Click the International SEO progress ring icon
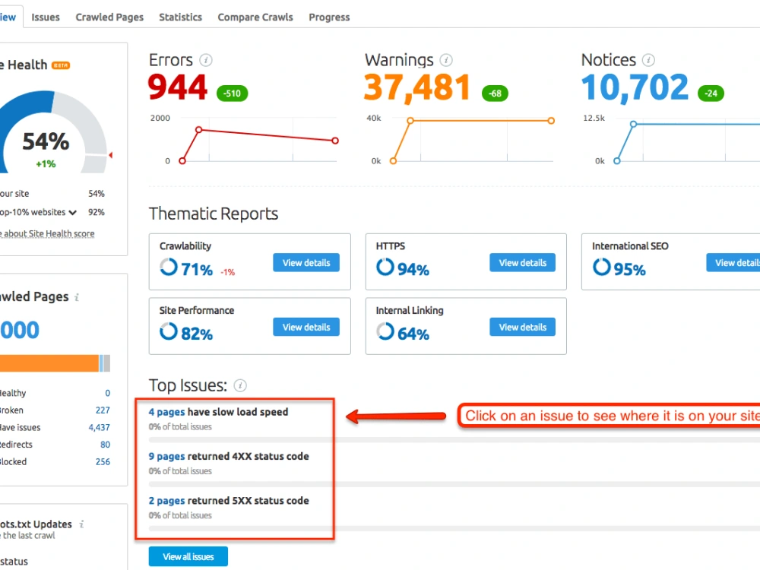Image resolution: width=760 pixels, height=570 pixels. pyautogui.click(x=601, y=267)
